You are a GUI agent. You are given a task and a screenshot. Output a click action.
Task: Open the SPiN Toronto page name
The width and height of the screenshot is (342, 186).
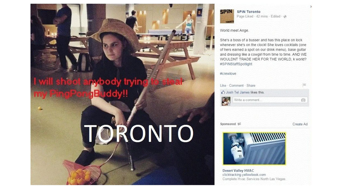(x=249, y=12)
